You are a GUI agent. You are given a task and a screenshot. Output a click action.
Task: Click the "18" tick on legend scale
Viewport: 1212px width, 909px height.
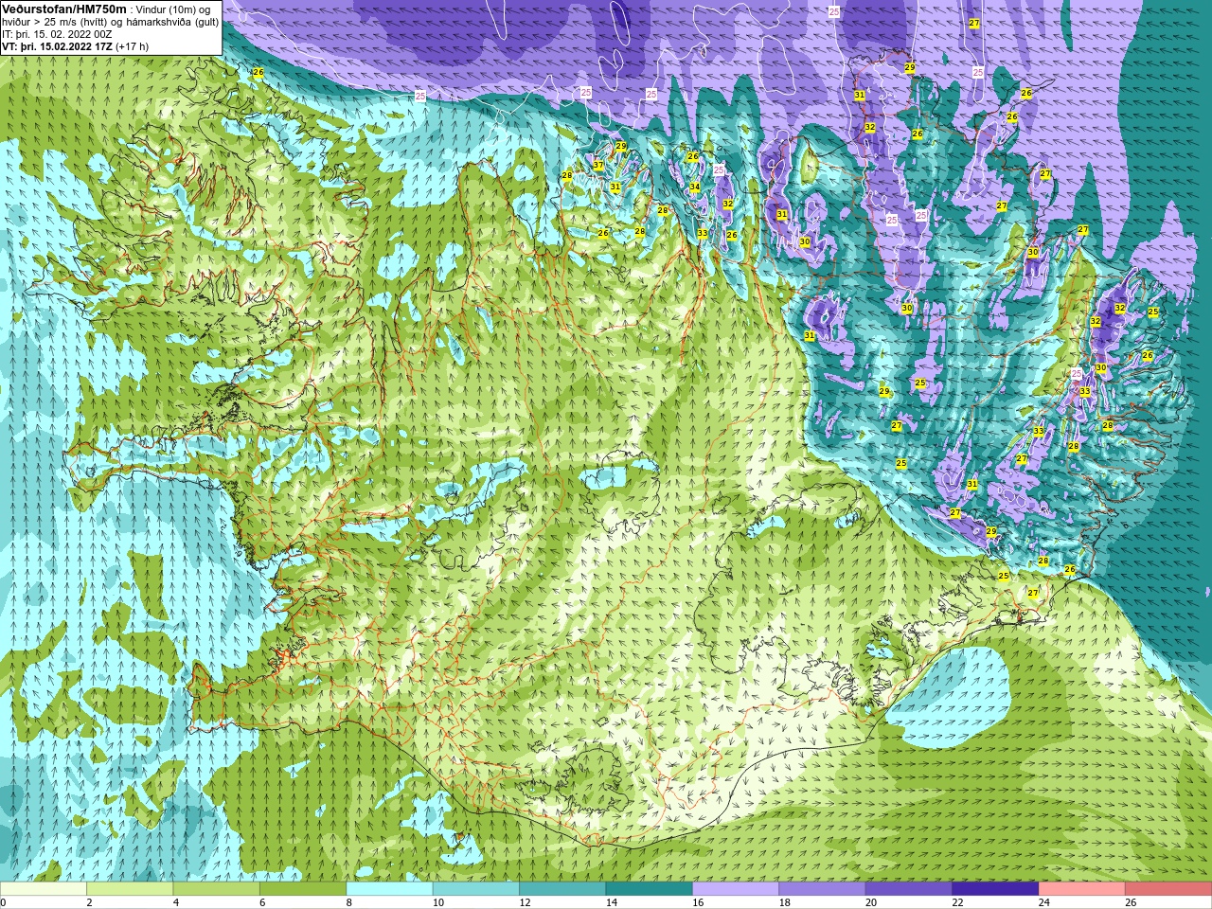pyautogui.click(x=785, y=902)
